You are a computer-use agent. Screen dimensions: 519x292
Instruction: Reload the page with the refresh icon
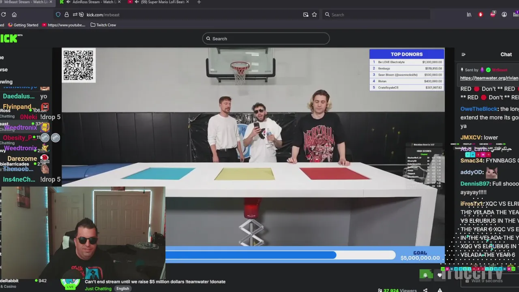click(x=3, y=15)
